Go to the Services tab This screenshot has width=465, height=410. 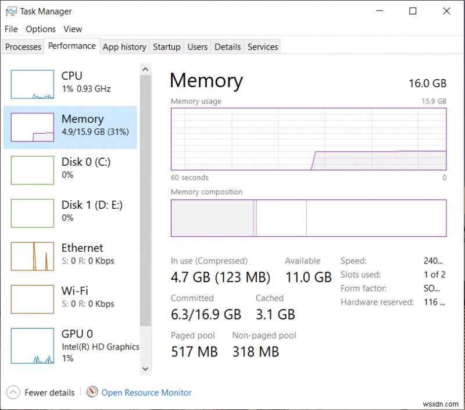[x=263, y=47]
